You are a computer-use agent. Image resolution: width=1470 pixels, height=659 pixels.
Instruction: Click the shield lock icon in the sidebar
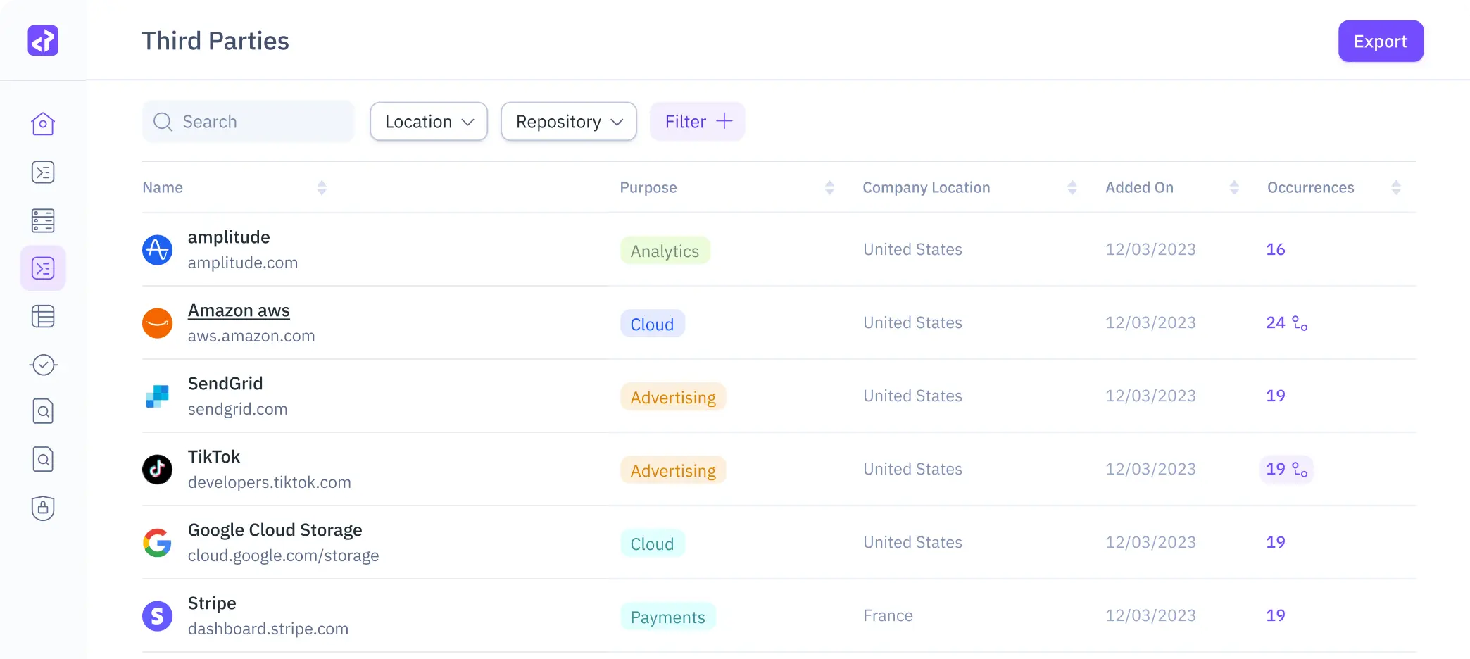(43, 508)
